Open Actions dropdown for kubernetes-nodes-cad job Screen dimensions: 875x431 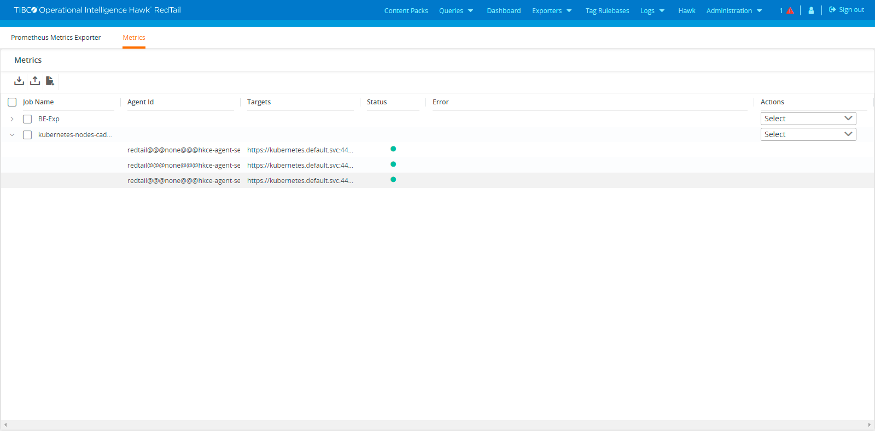(x=808, y=134)
